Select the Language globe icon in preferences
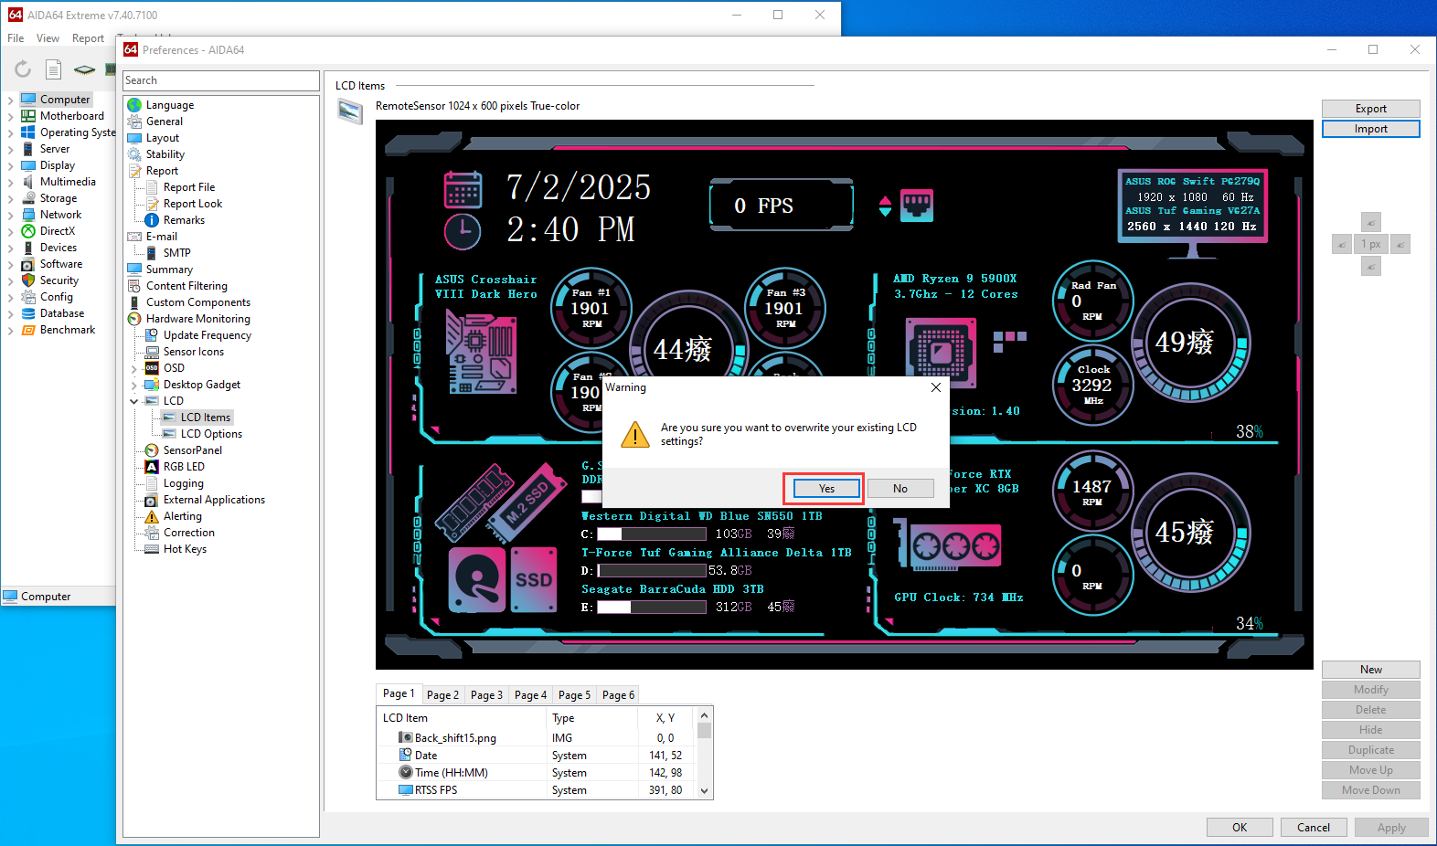The height and width of the screenshot is (846, 1437). (134, 105)
